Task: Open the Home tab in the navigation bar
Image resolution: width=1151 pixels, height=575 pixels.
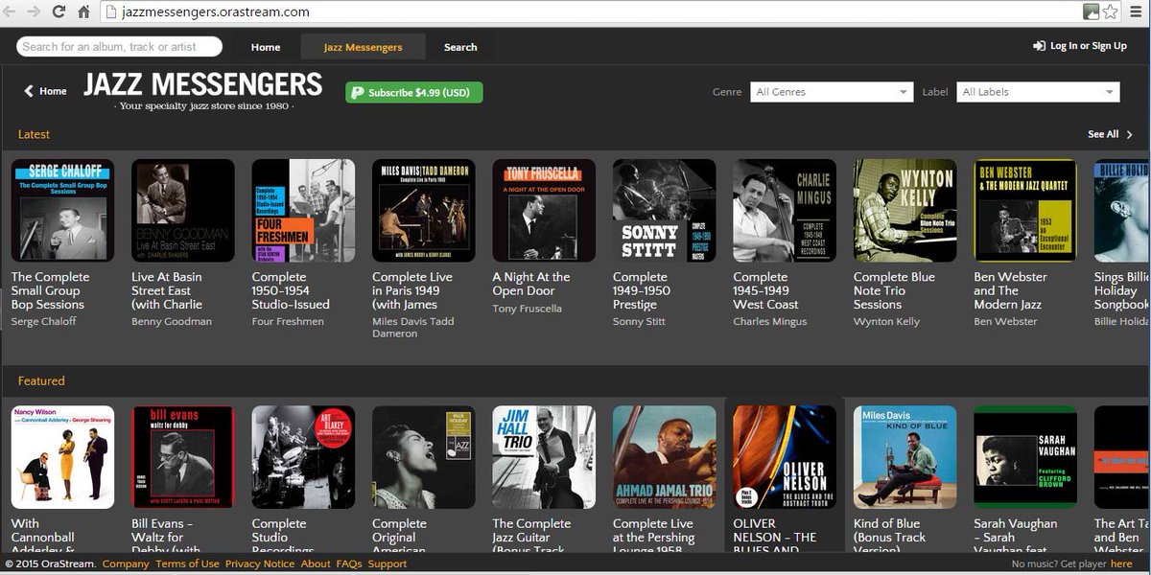Action: click(x=266, y=47)
